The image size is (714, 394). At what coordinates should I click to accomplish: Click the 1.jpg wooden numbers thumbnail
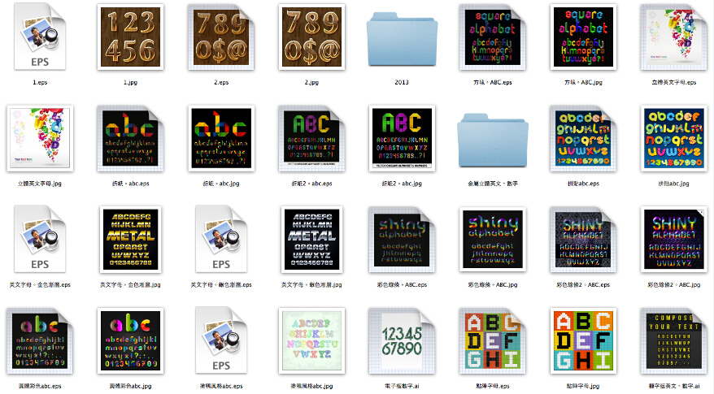130,37
